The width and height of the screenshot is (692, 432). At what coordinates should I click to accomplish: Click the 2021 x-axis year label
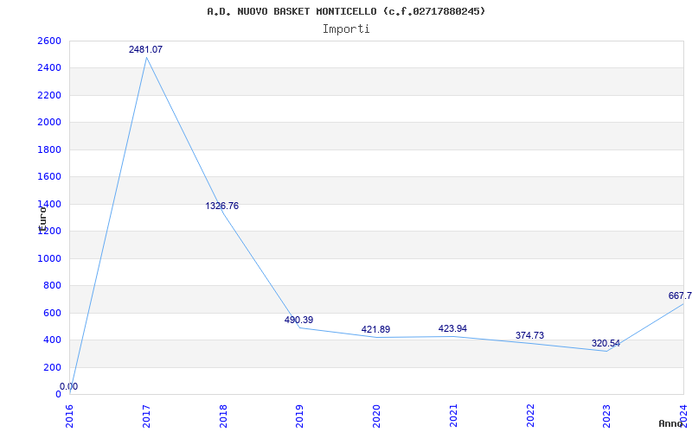tap(453, 416)
